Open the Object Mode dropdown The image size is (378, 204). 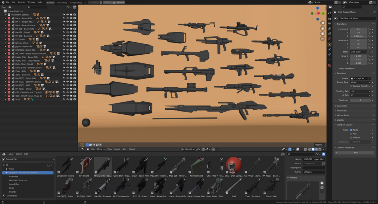(96, 149)
